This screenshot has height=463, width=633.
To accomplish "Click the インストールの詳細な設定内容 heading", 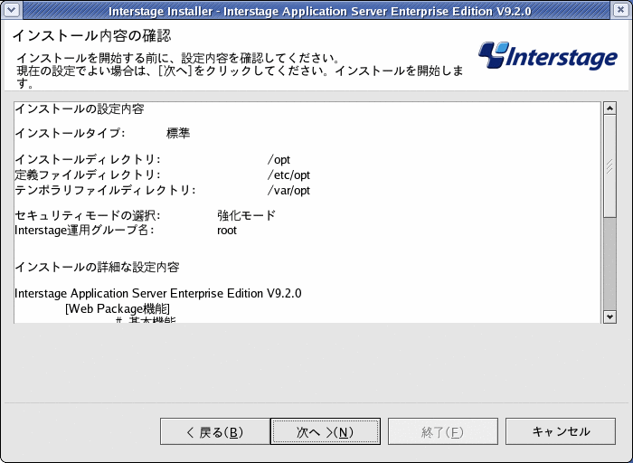I will 97,268.
